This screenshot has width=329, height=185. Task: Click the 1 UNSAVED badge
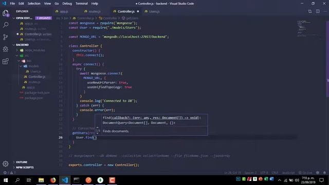pos(43,18)
